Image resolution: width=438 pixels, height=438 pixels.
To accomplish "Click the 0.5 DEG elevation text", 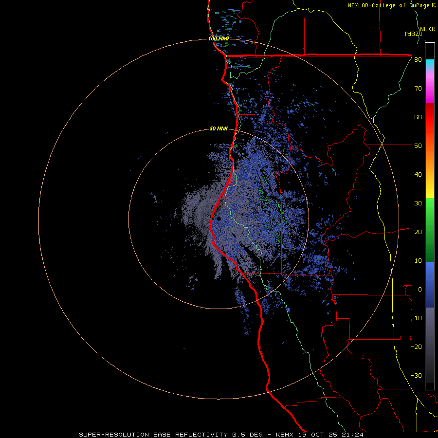I will click(x=248, y=435).
